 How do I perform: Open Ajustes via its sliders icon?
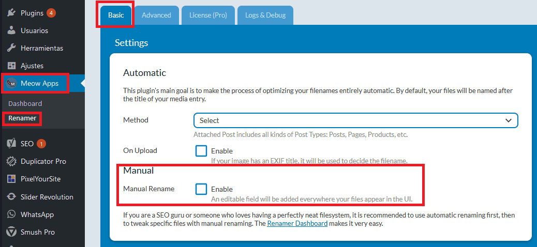[x=12, y=66]
